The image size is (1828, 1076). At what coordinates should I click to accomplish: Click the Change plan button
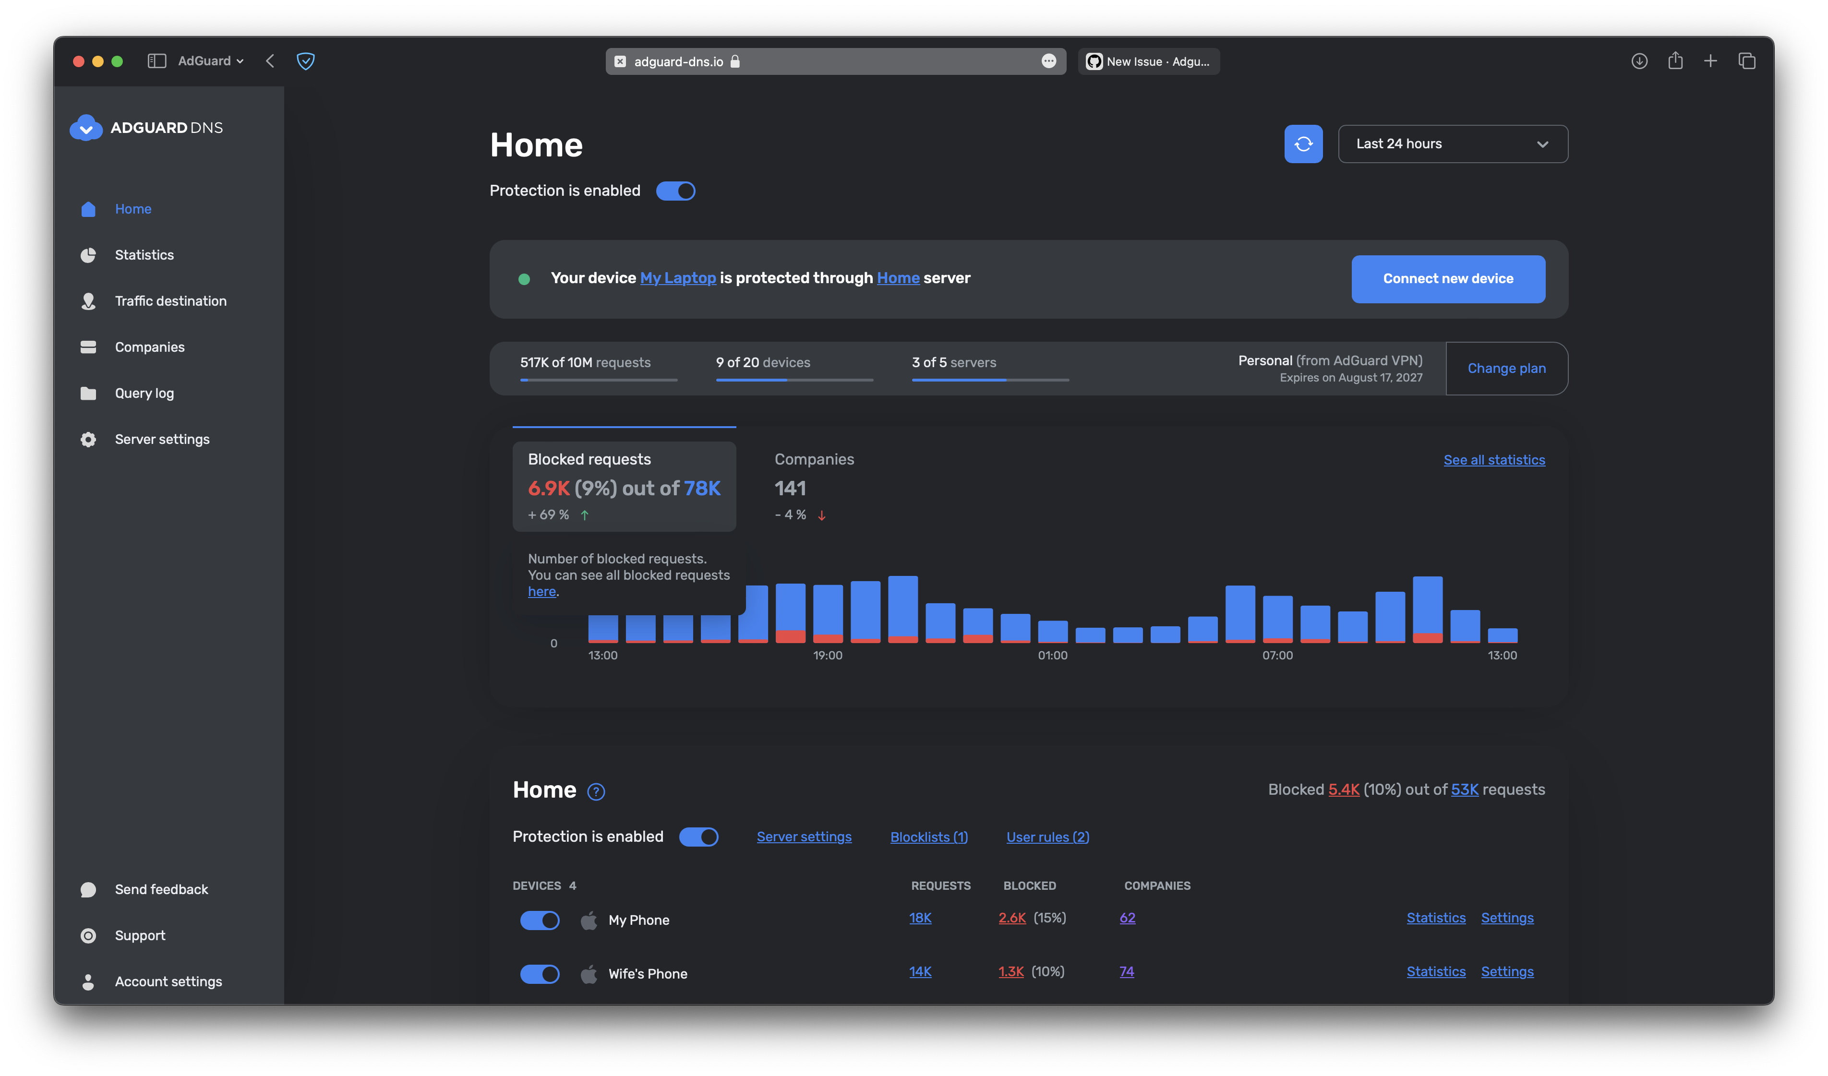1507,368
